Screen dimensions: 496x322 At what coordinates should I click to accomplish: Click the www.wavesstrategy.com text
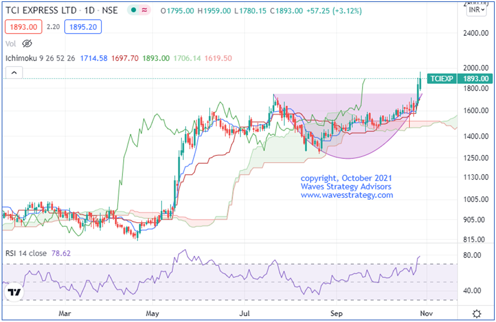(347, 195)
